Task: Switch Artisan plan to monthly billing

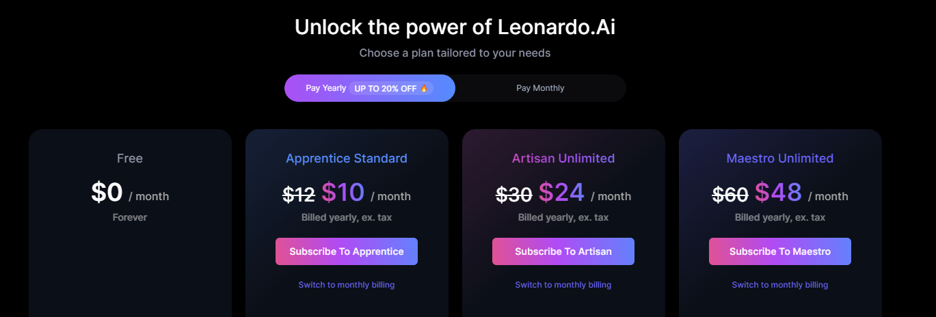Action: point(563,285)
